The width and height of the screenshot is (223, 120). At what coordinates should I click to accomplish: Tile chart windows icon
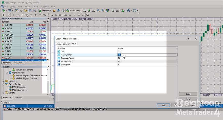point(107,11)
